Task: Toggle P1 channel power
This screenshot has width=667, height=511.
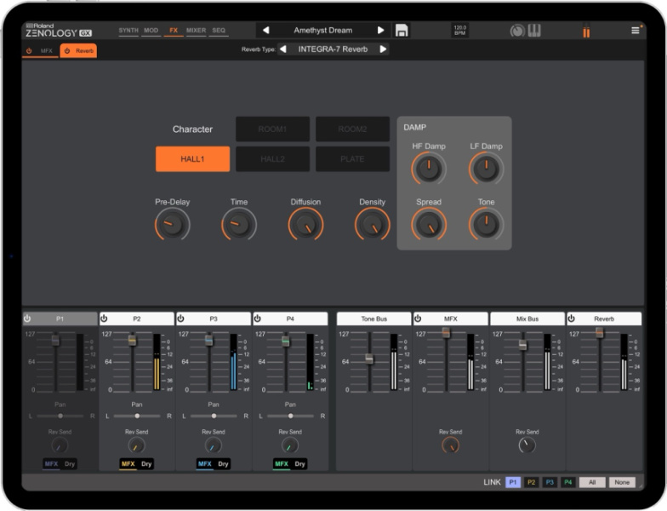Action: 27,319
